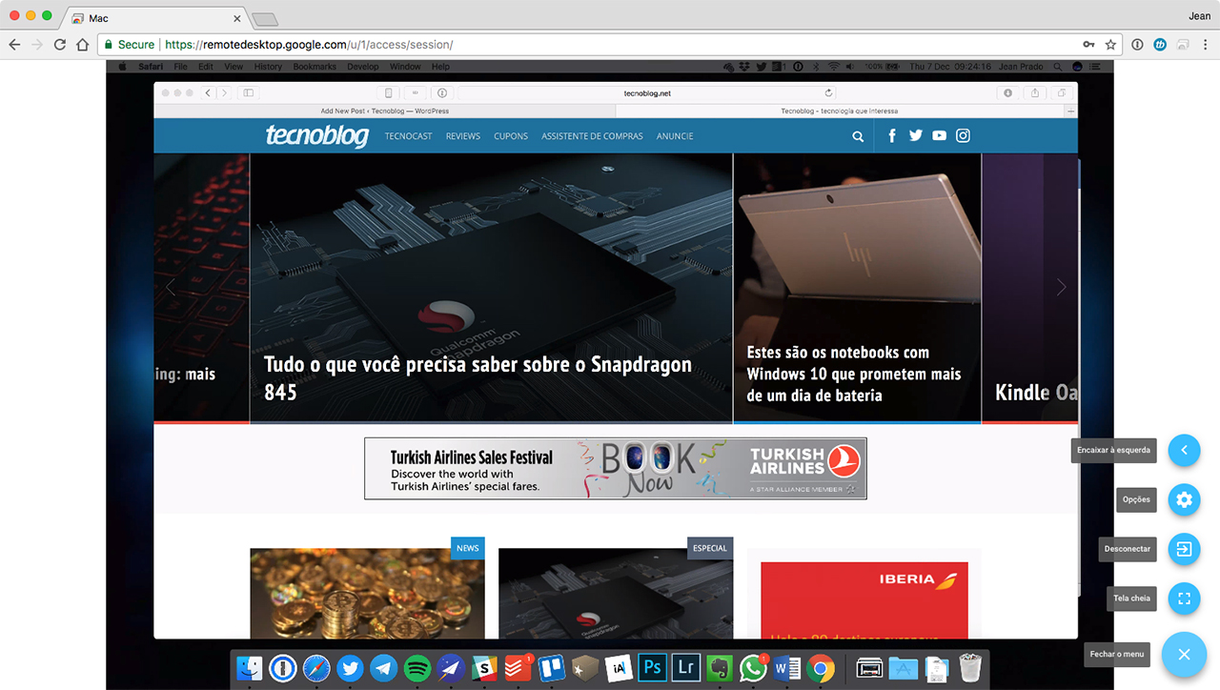Viewport: 1220px width, 690px height.
Task: Advance carousel with the right arrow
Action: 1062,287
